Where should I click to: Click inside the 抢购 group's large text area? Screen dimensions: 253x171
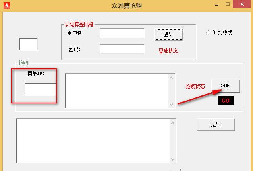(x=116, y=91)
